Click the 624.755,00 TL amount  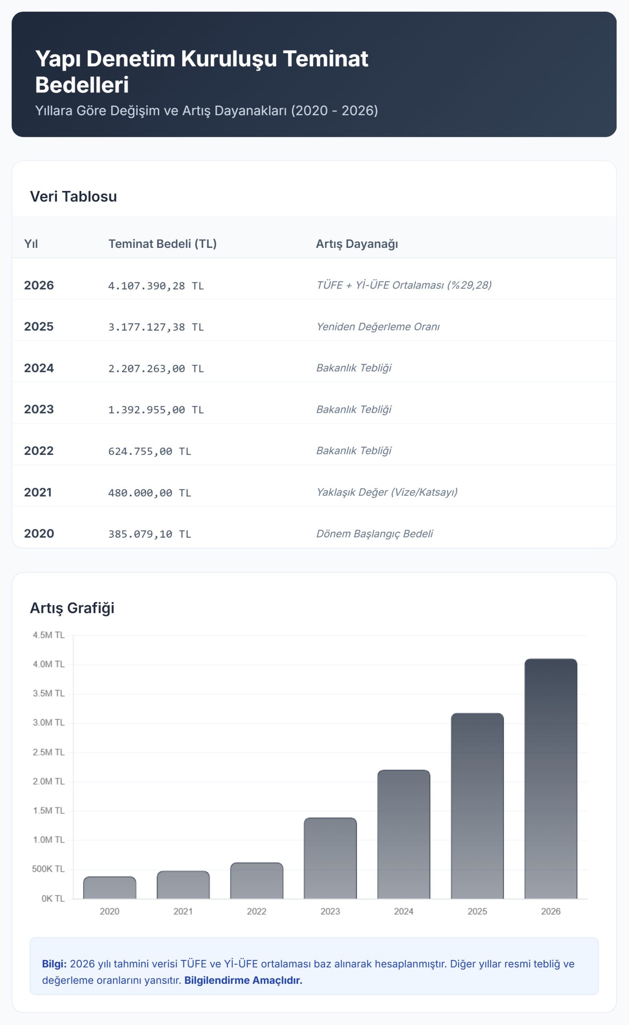coord(150,451)
